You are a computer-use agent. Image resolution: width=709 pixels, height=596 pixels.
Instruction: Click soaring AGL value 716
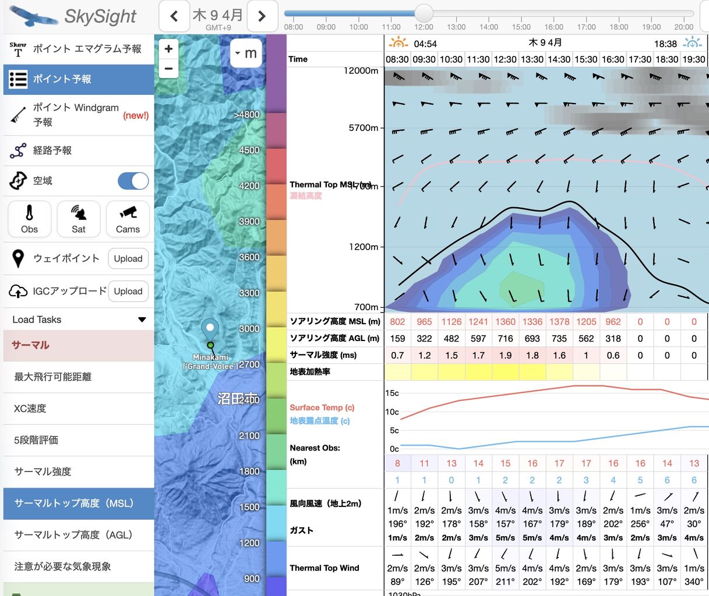(x=505, y=339)
